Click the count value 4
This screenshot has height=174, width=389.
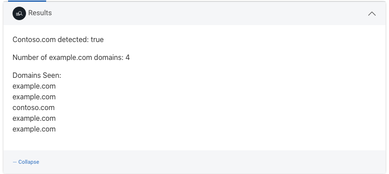[x=128, y=57]
